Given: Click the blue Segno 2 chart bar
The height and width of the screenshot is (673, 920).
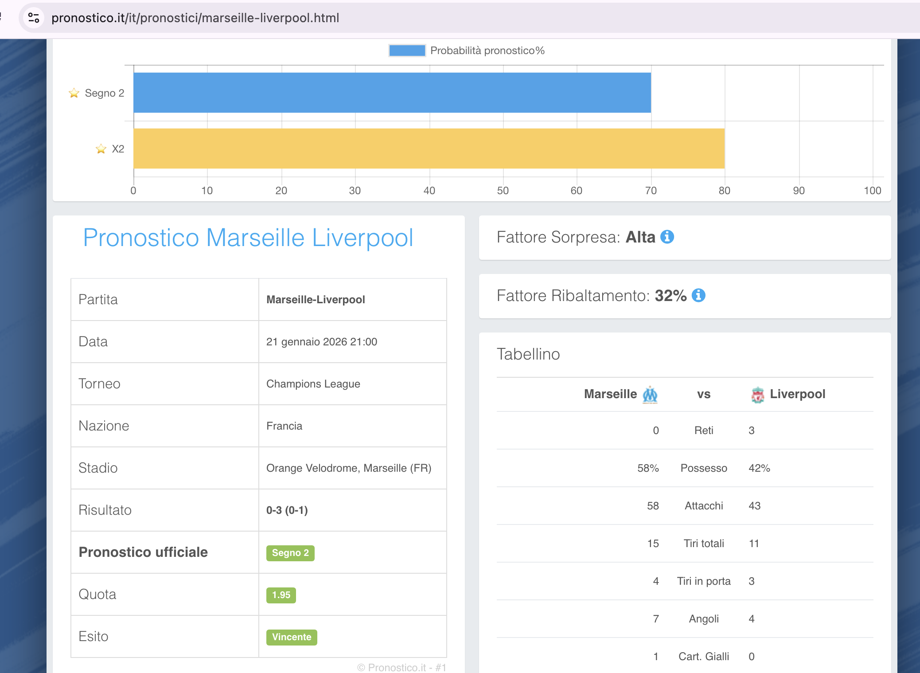Looking at the screenshot, I should (392, 93).
